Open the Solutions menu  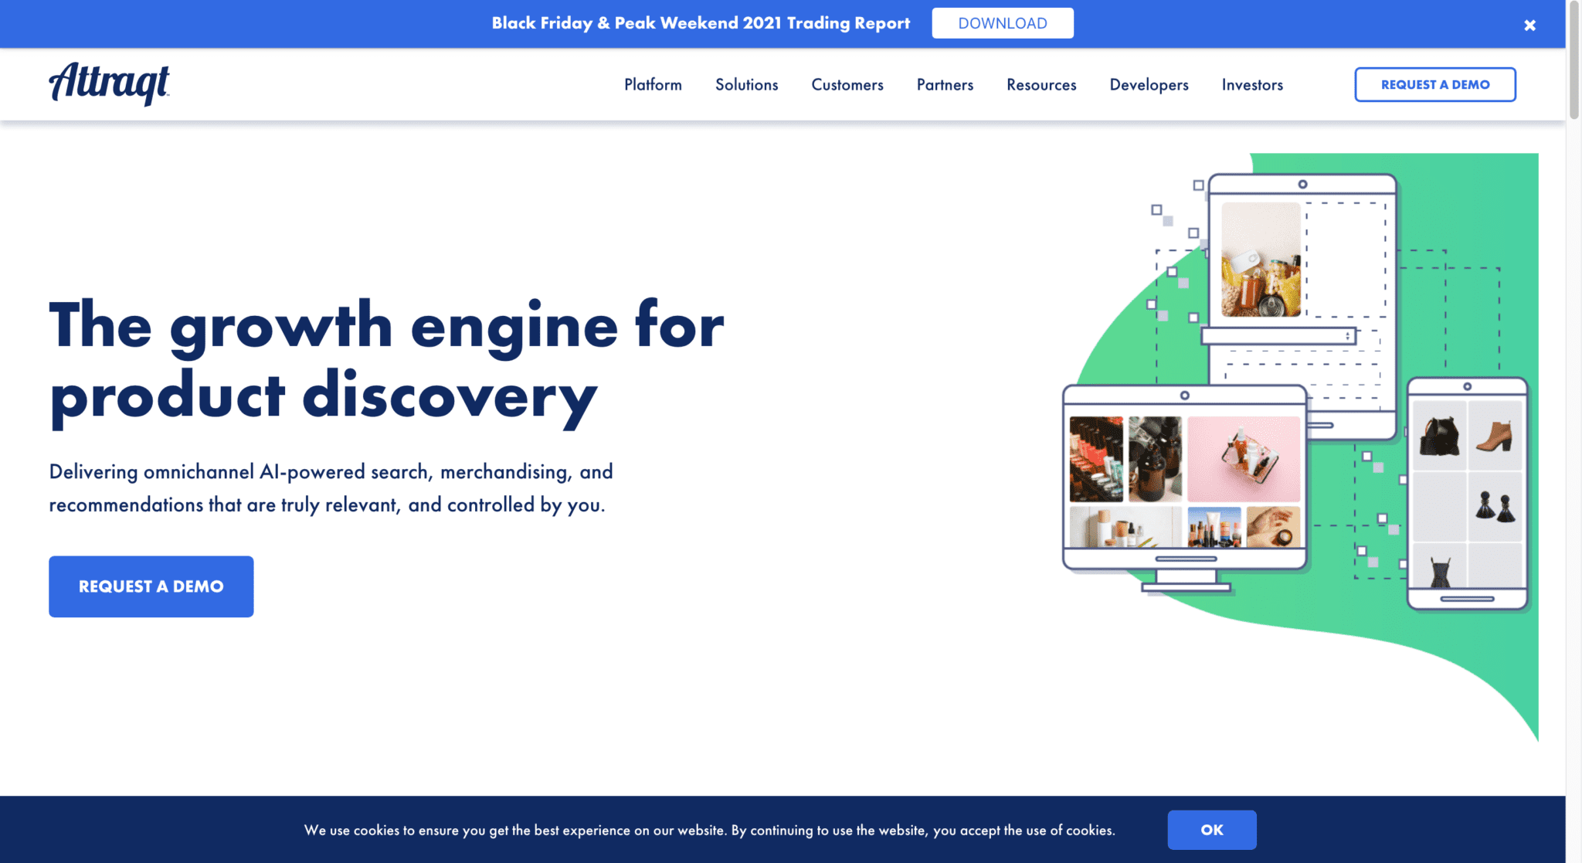click(746, 85)
